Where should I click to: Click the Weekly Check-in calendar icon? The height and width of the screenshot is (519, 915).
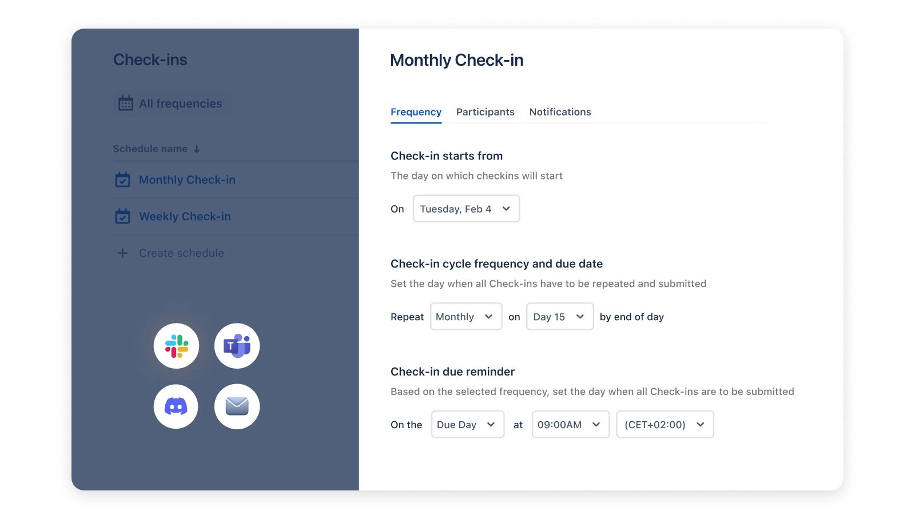[122, 217]
